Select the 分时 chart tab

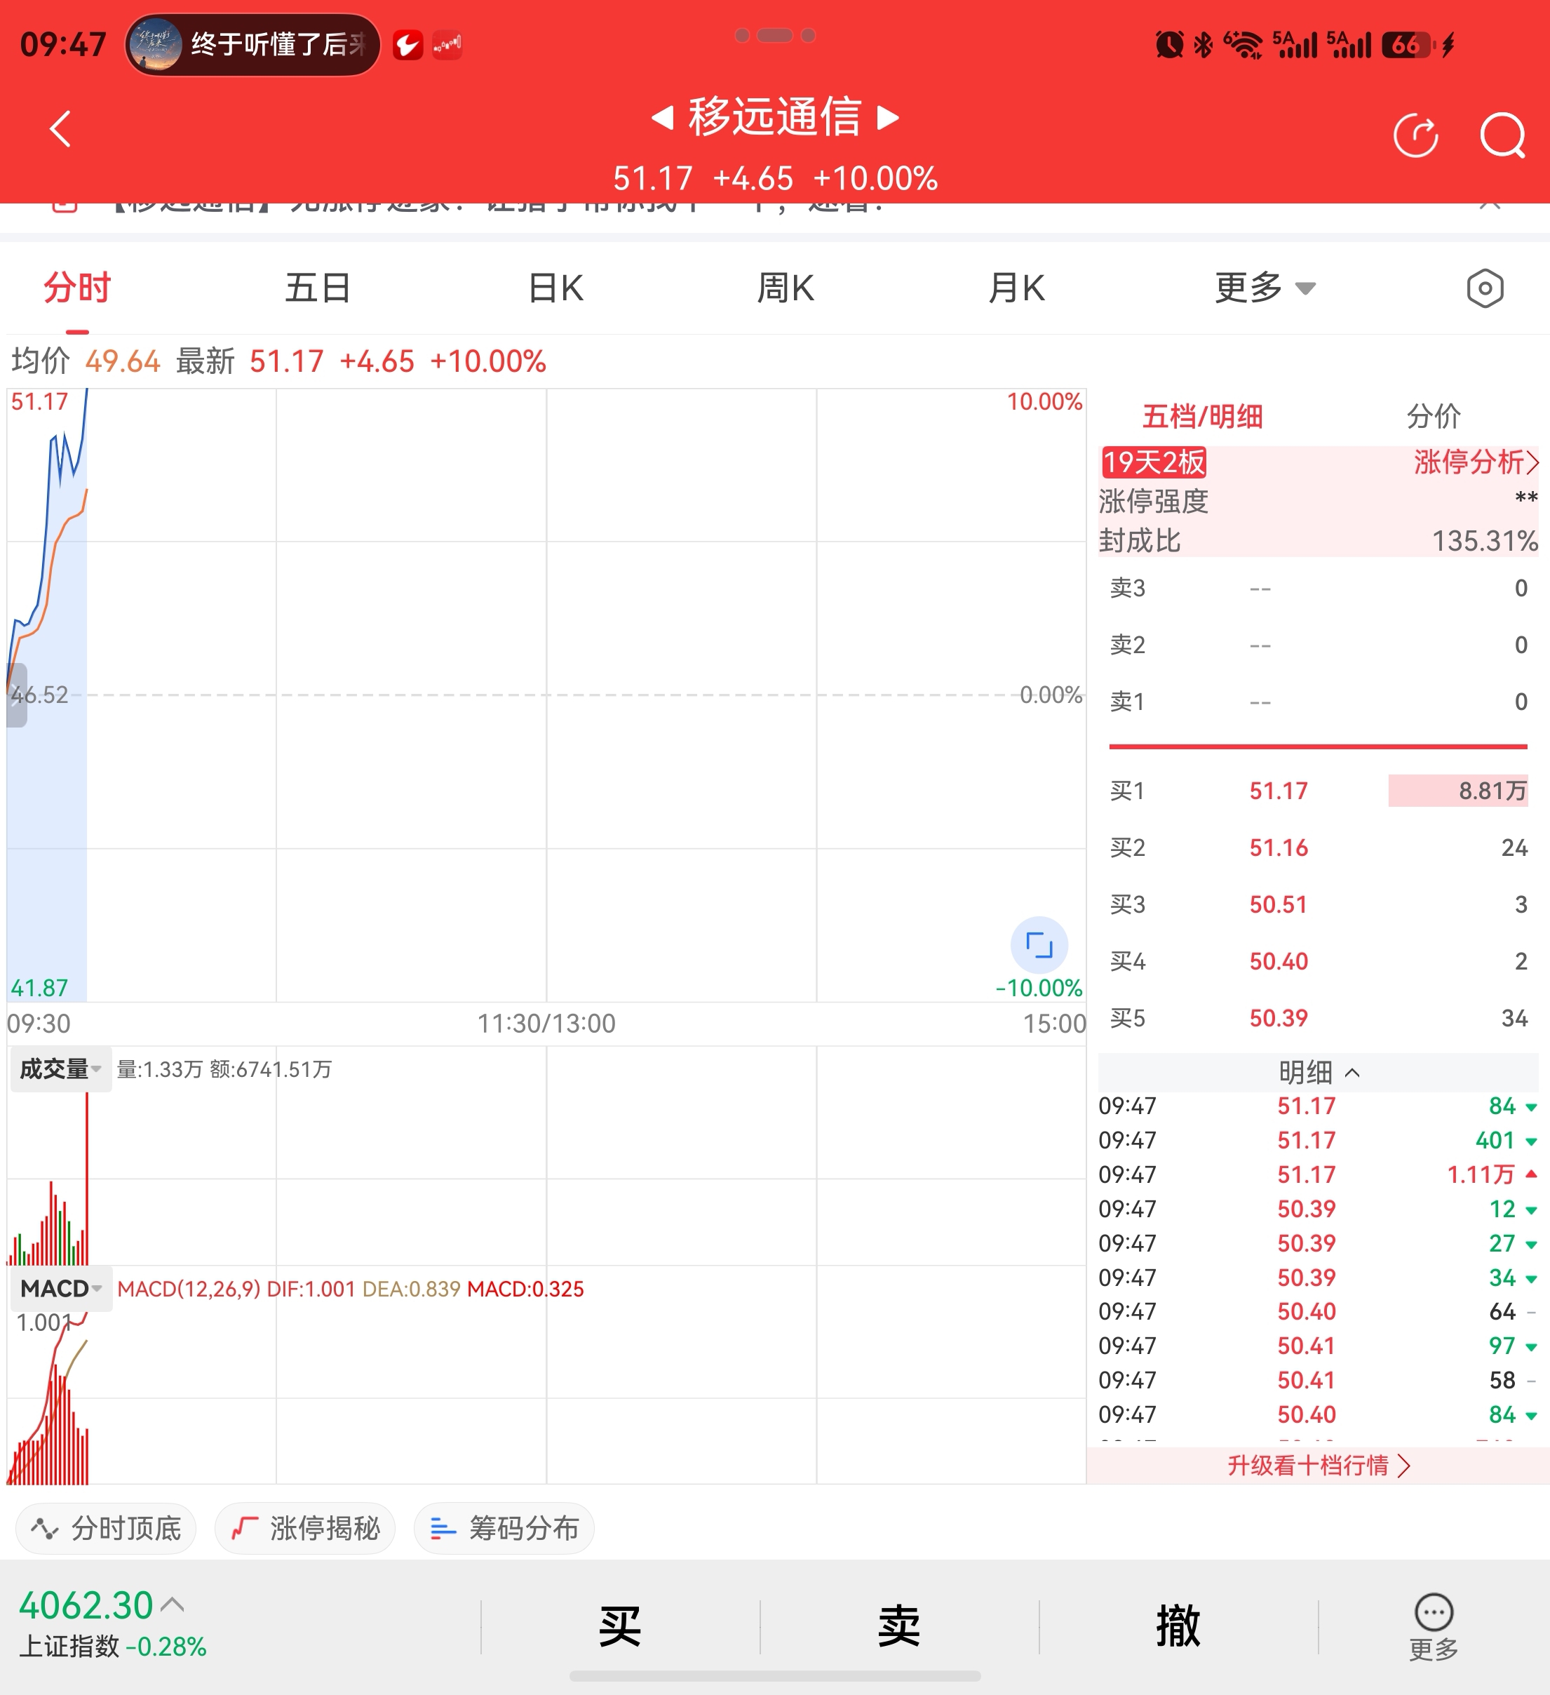click(77, 288)
